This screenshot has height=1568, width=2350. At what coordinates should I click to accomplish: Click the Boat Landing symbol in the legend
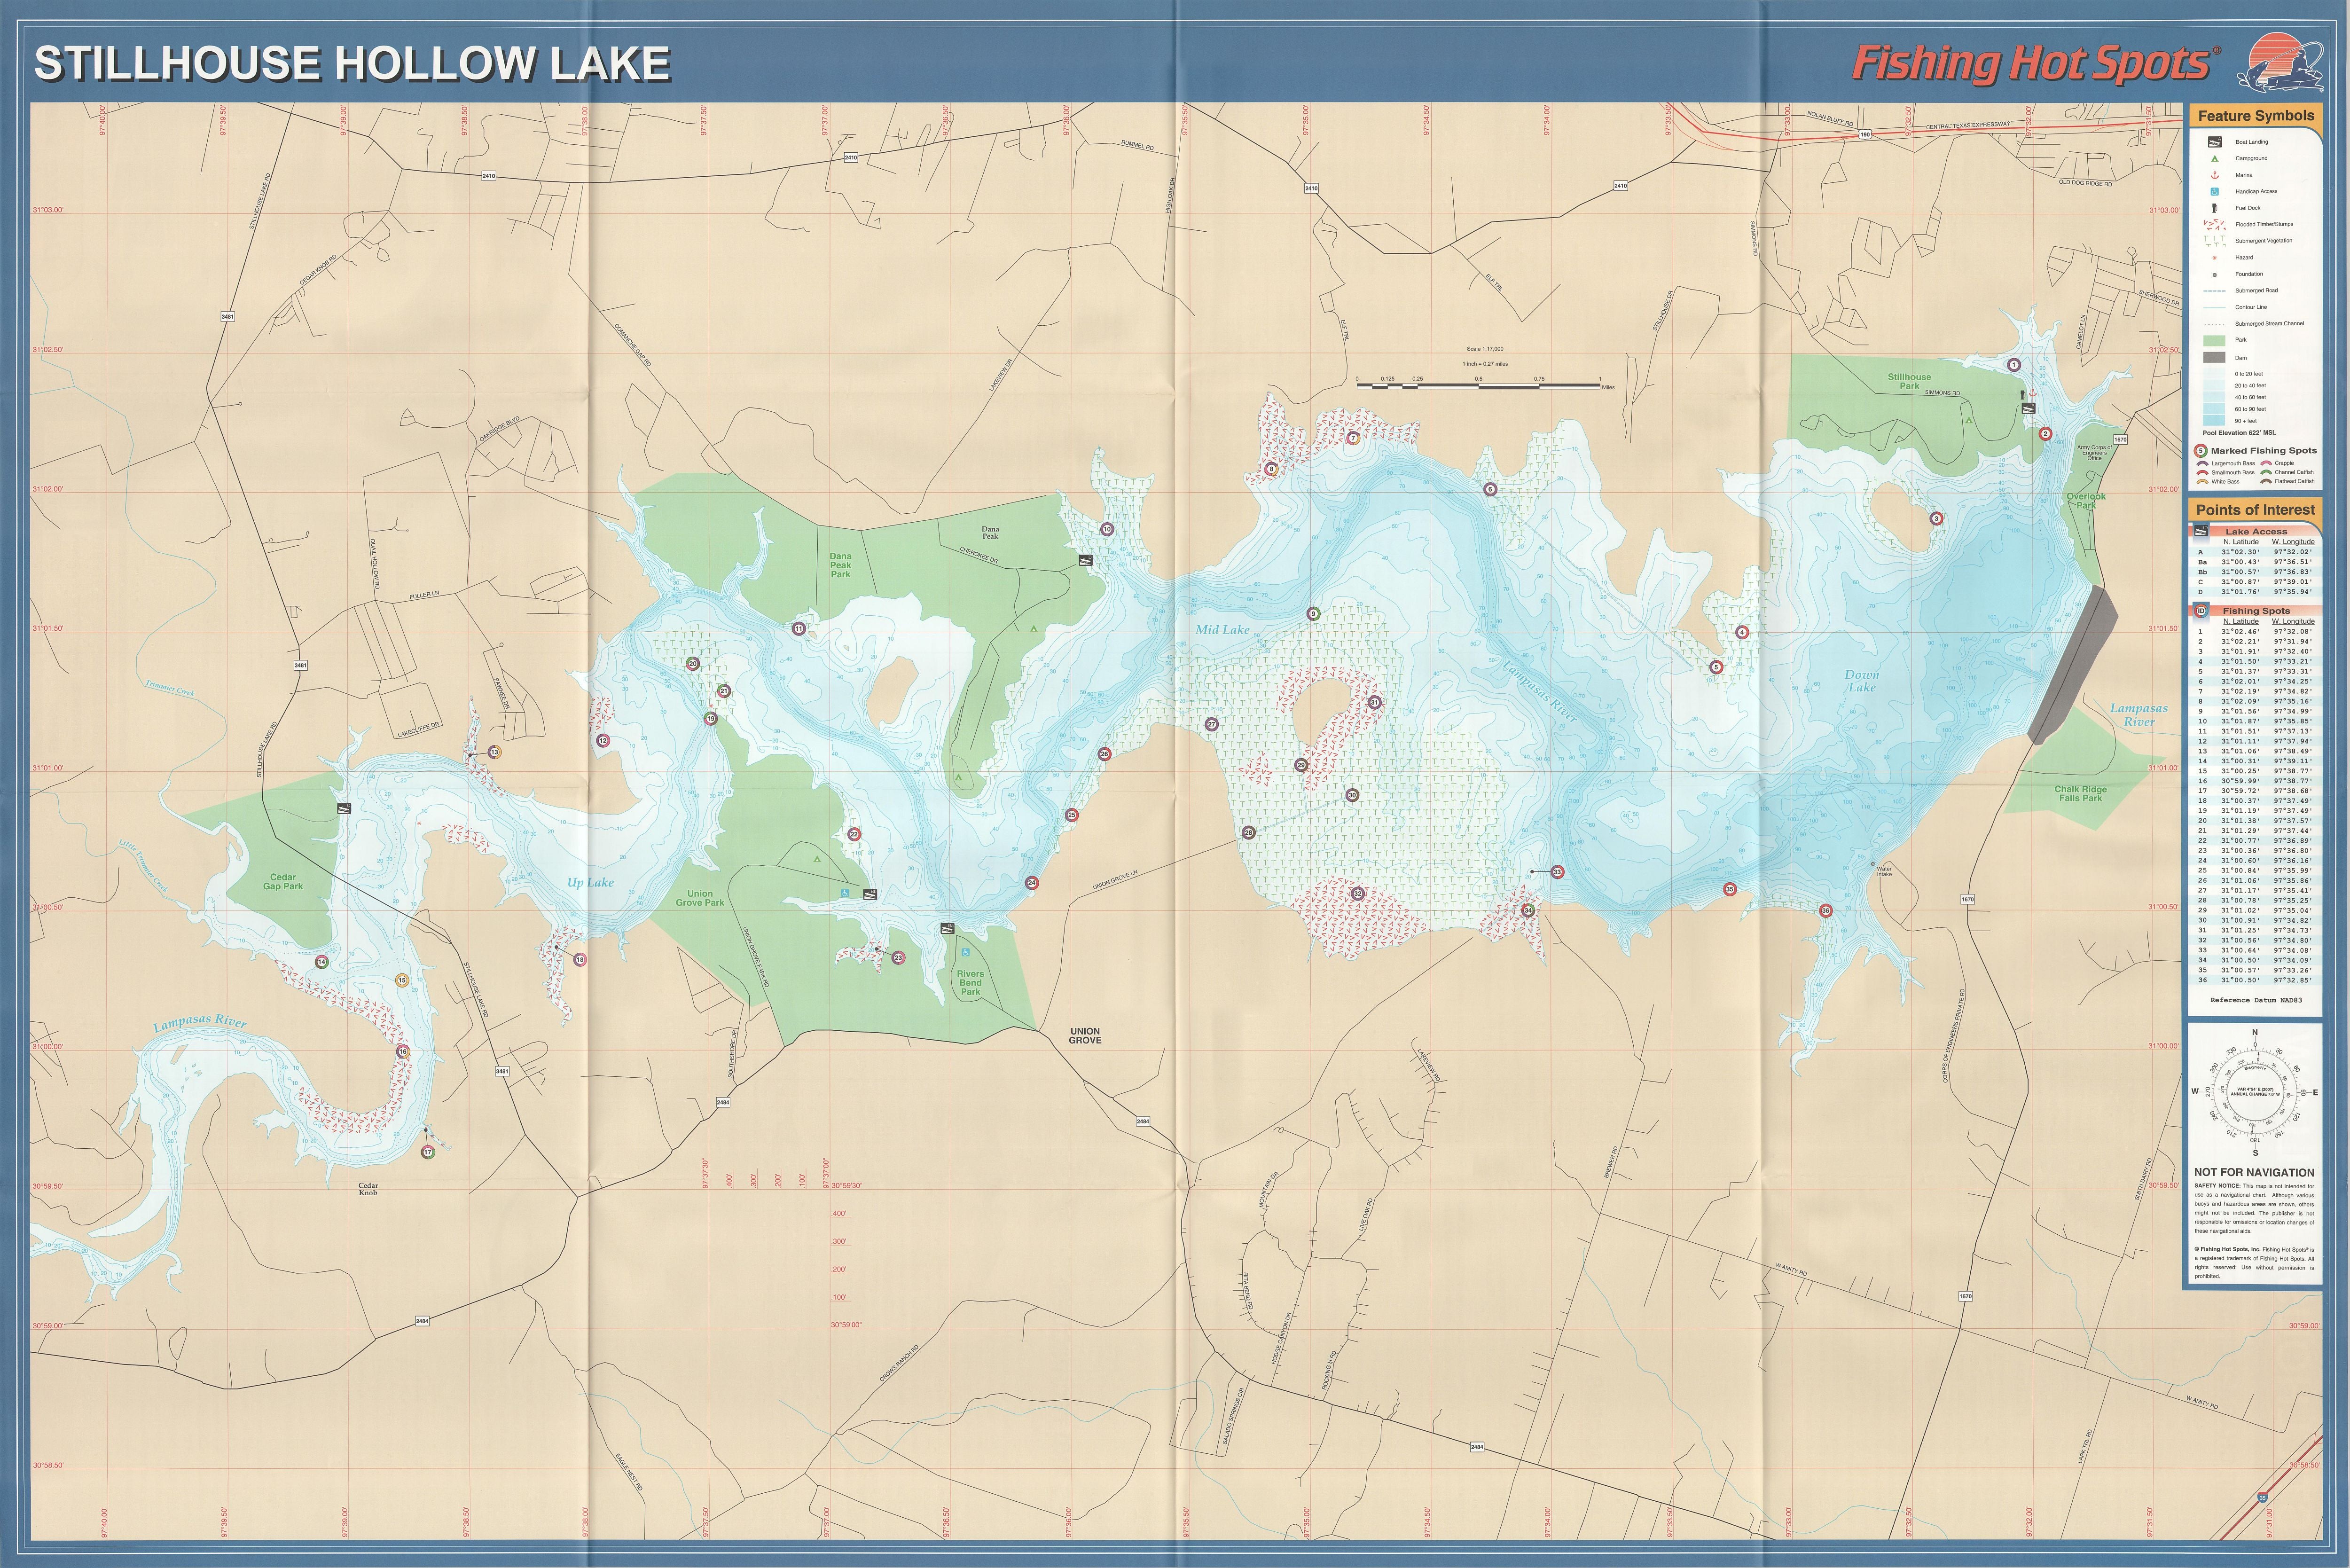tap(2215, 142)
